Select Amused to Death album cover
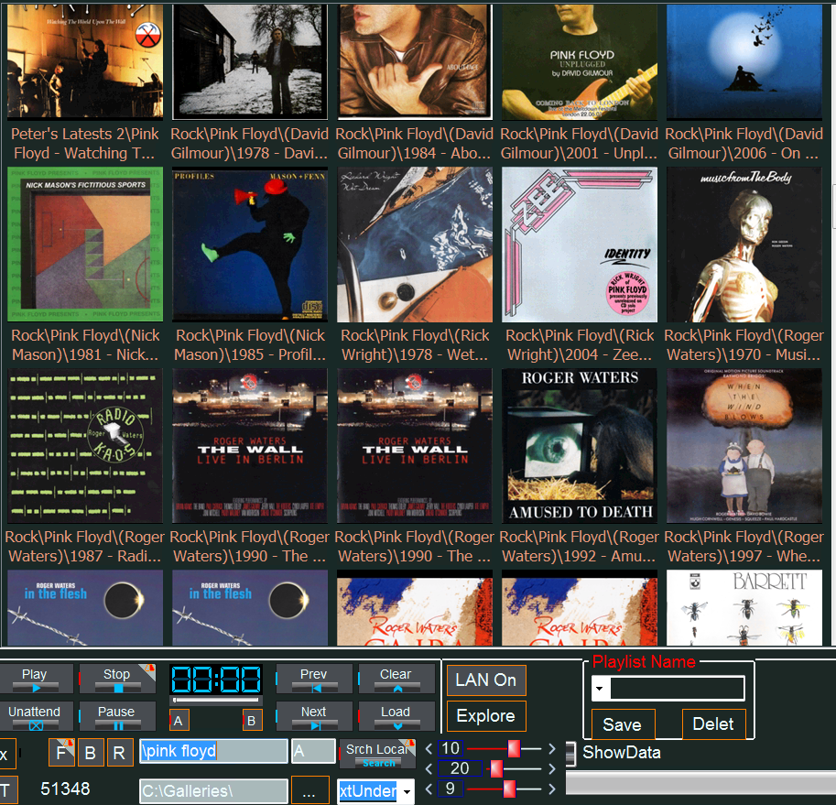836x805 pixels. pyautogui.click(x=580, y=446)
